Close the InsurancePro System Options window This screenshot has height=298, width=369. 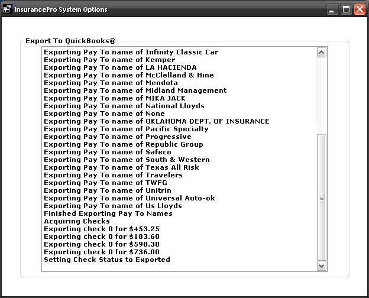pyautogui.click(x=360, y=9)
